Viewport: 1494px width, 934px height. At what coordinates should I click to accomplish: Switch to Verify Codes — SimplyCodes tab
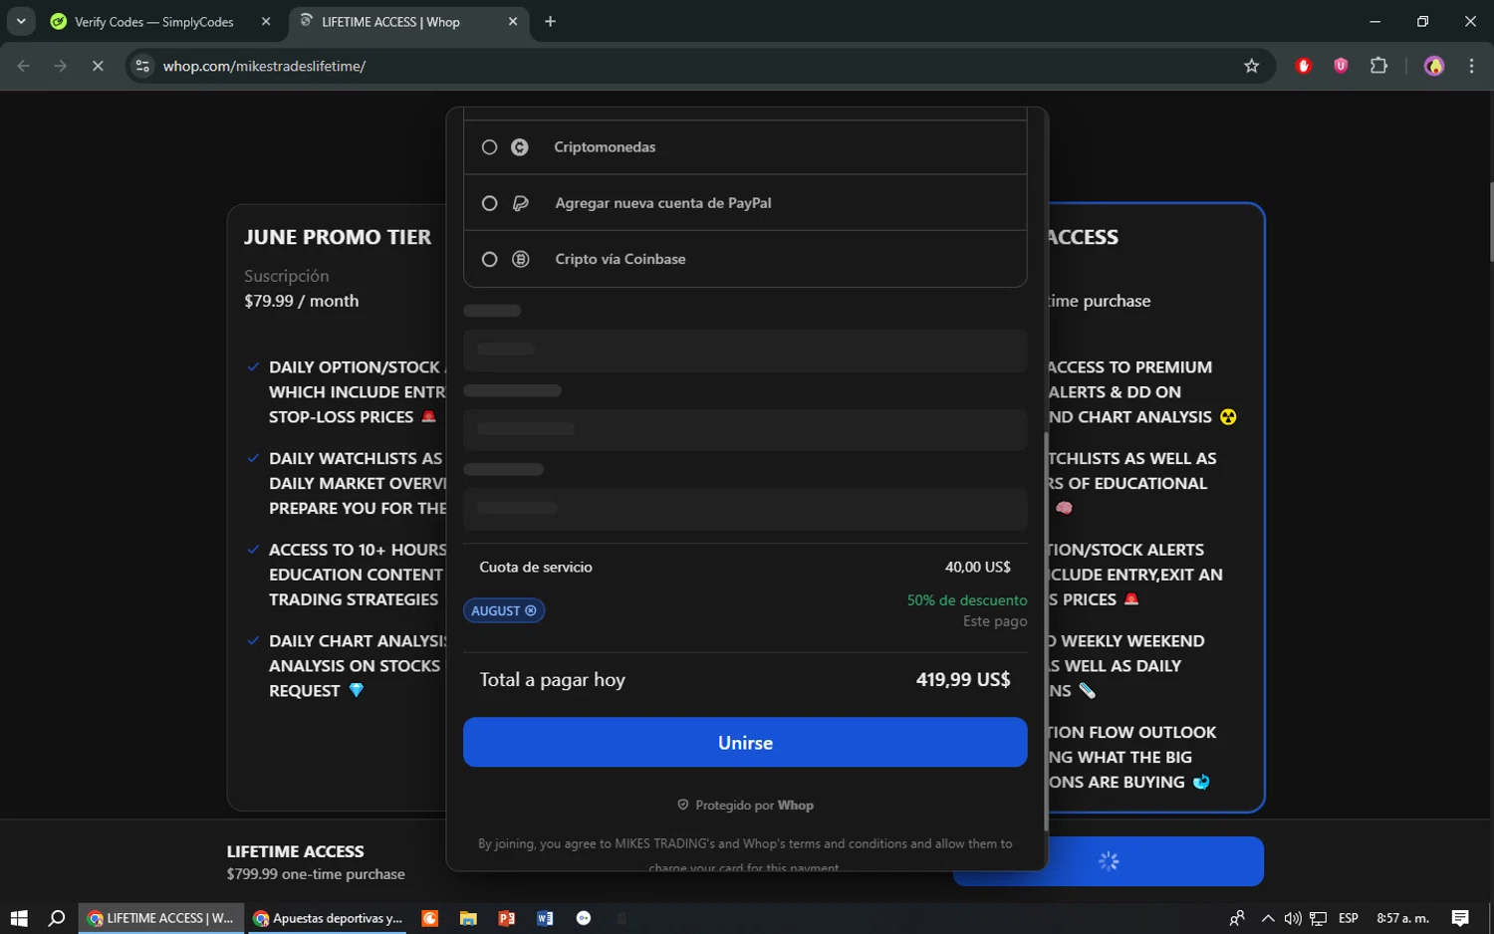click(x=153, y=22)
